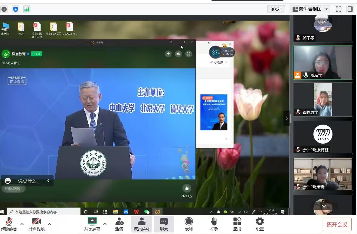Toggle fullscreen mode in meeting top bar

click(339, 9)
